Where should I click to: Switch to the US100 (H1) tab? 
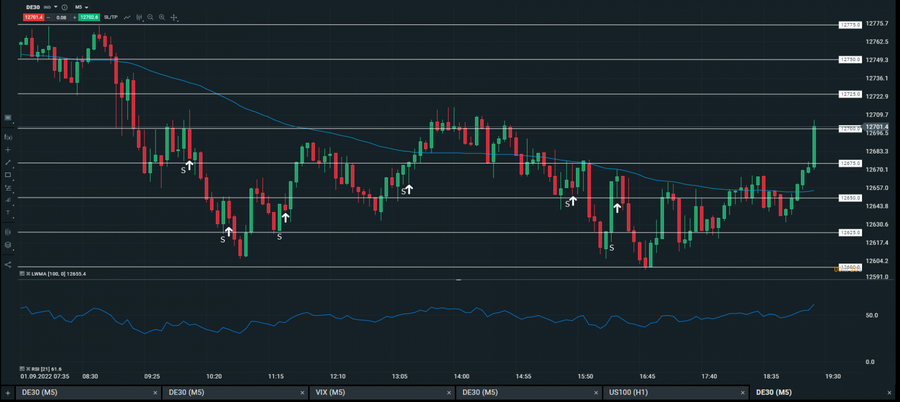(x=676, y=392)
